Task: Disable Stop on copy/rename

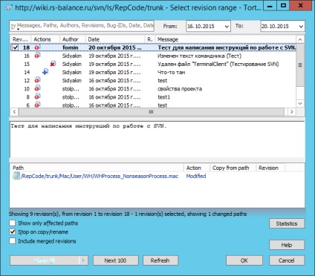Action: coord(13,232)
